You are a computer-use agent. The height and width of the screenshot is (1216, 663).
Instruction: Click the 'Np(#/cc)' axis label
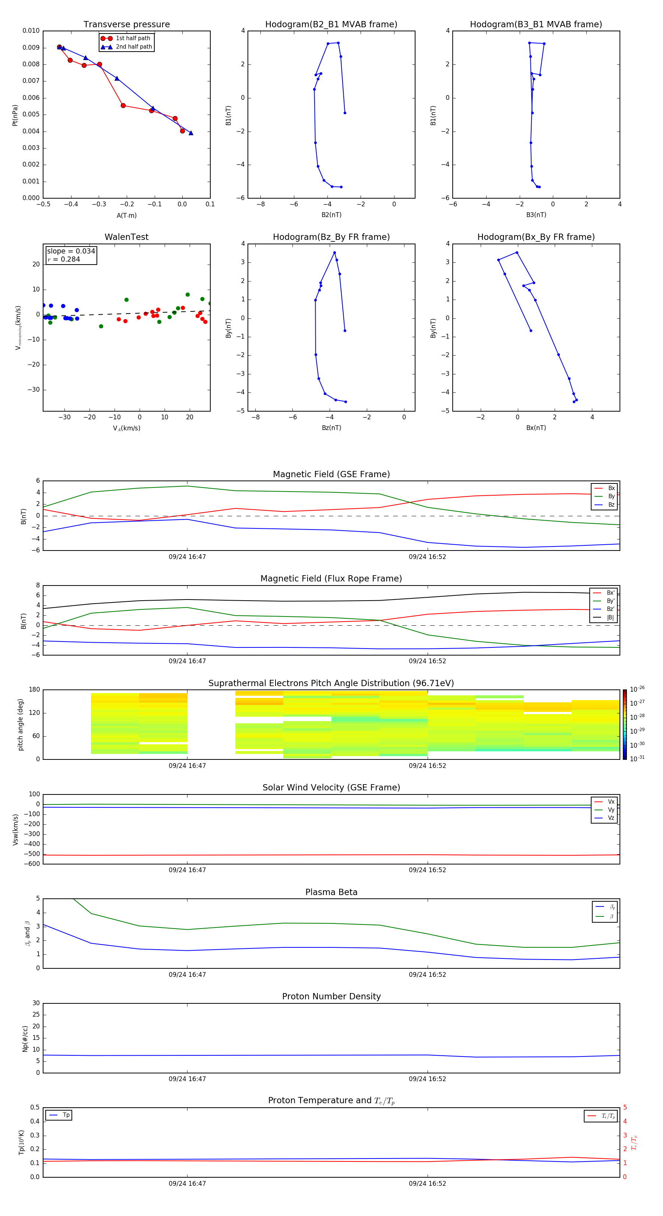(x=25, y=1038)
